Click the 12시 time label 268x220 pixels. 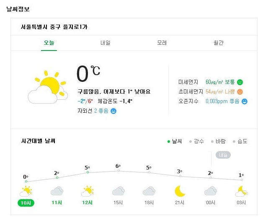[88, 202]
